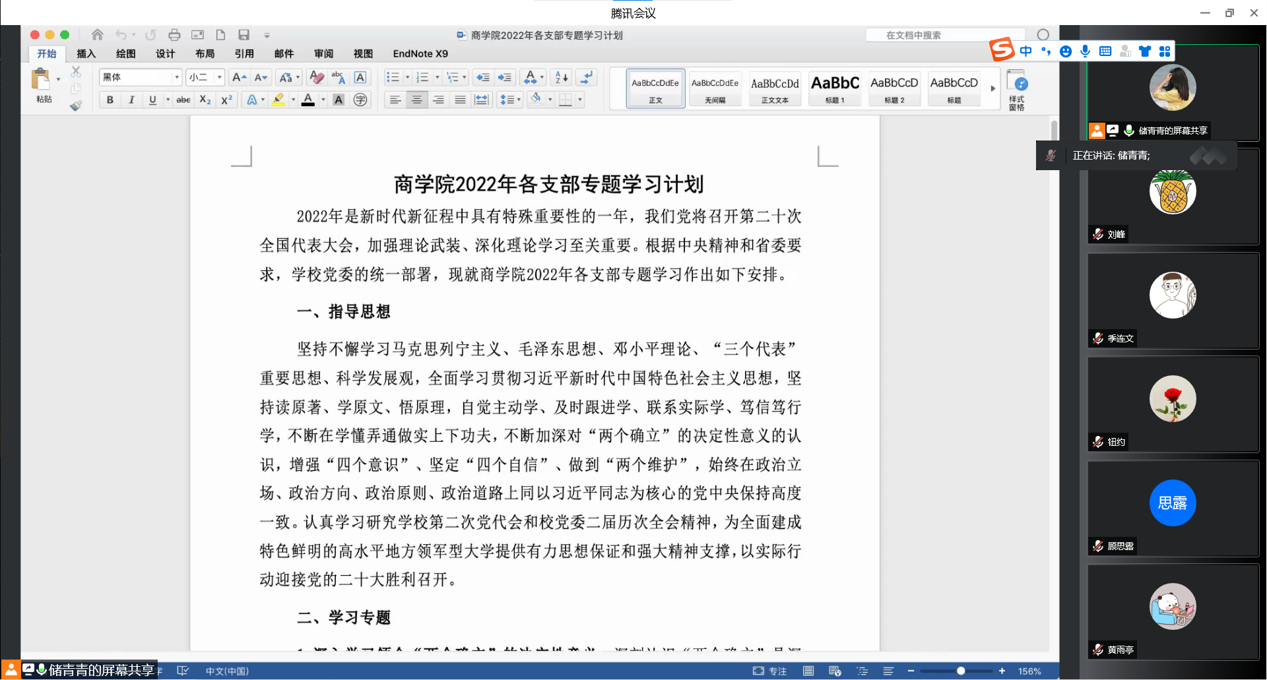Expand the borders dropdown arrow

pos(580,100)
